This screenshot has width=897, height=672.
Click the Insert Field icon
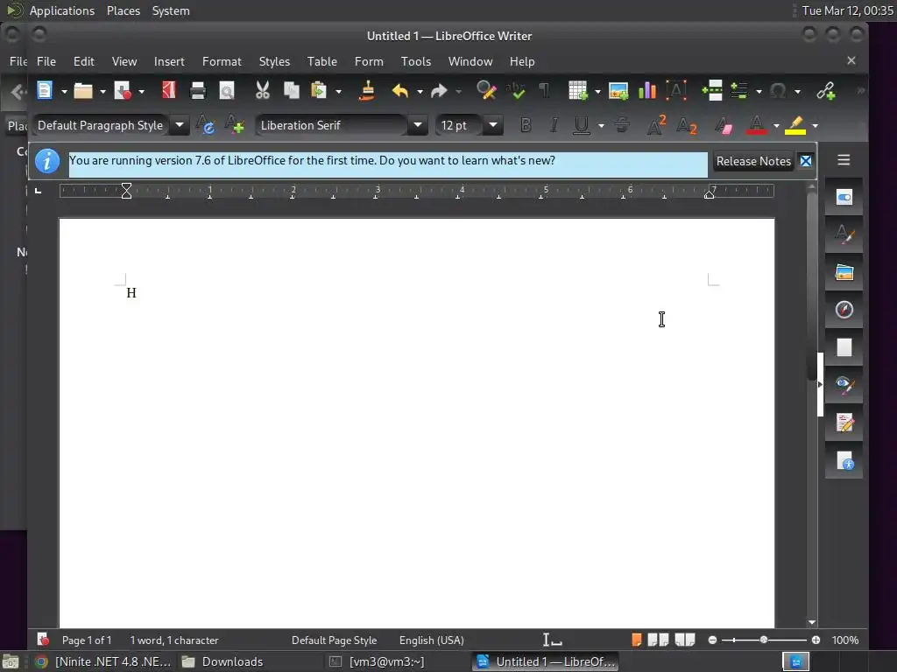click(x=739, y=90)
